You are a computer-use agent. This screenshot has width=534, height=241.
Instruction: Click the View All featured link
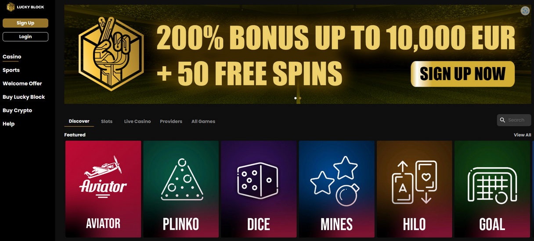tap(522, 135)
